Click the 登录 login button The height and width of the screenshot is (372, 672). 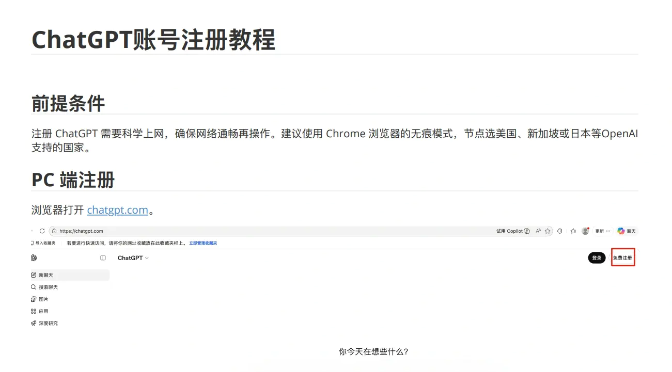597,257
